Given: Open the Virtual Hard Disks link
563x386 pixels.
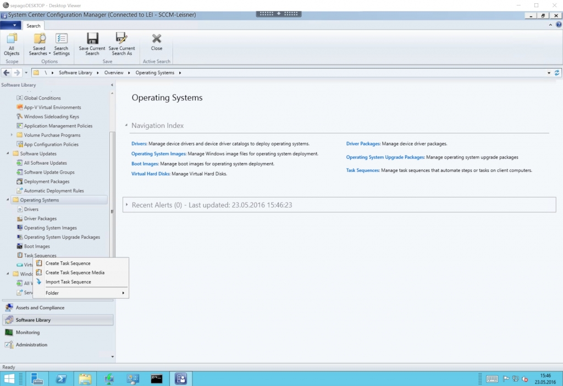Looking at the screenshot, I should (151, 174).
